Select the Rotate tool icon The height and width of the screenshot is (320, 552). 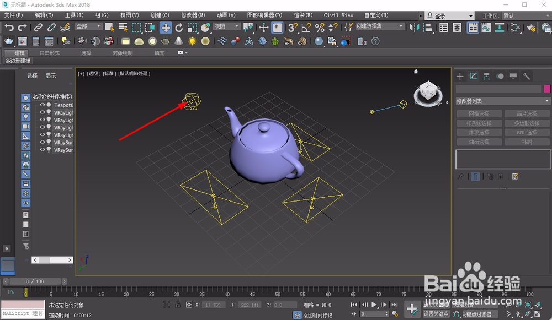(x=179, y=28)
